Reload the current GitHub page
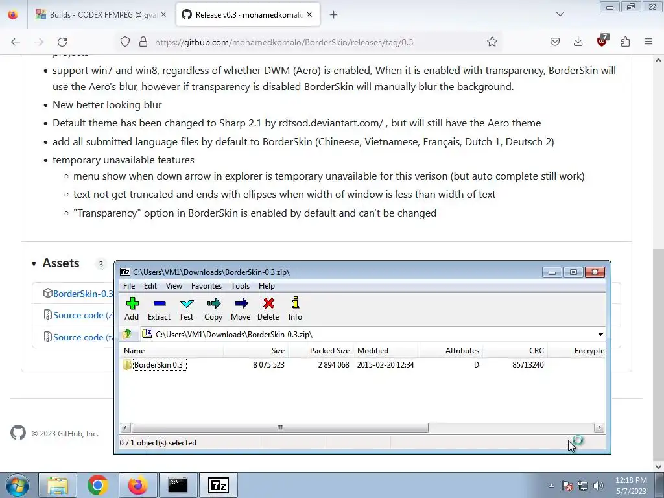This screenshot has height=498, width=664. tap(62, 41)
